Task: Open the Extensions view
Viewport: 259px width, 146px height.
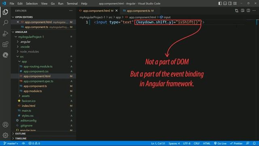Action: (x=5, y=44)
